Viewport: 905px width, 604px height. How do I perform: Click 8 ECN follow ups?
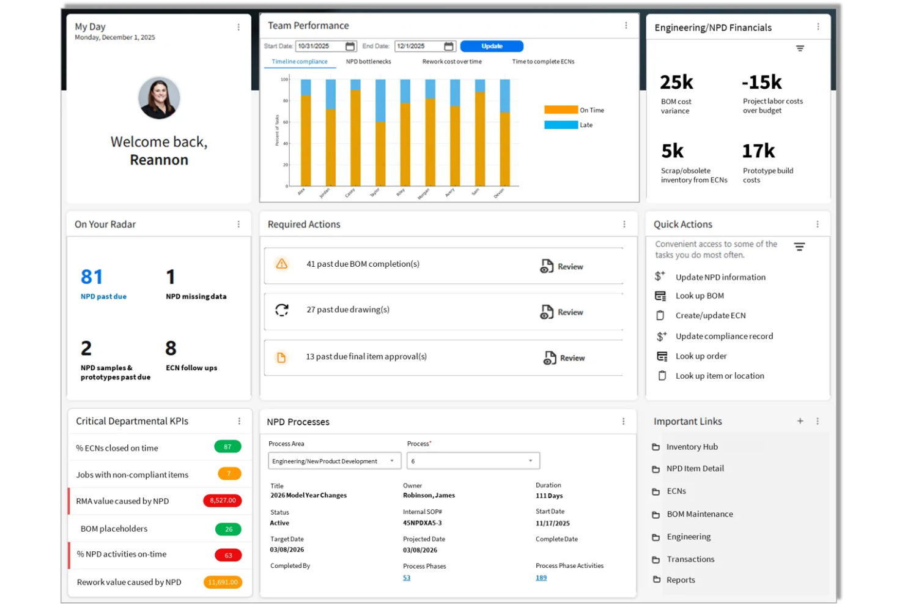191,356
